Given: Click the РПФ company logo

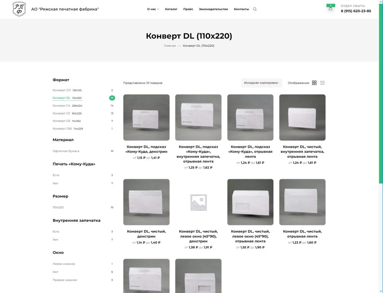Looking at the screenshot, I should click(19, 9).
